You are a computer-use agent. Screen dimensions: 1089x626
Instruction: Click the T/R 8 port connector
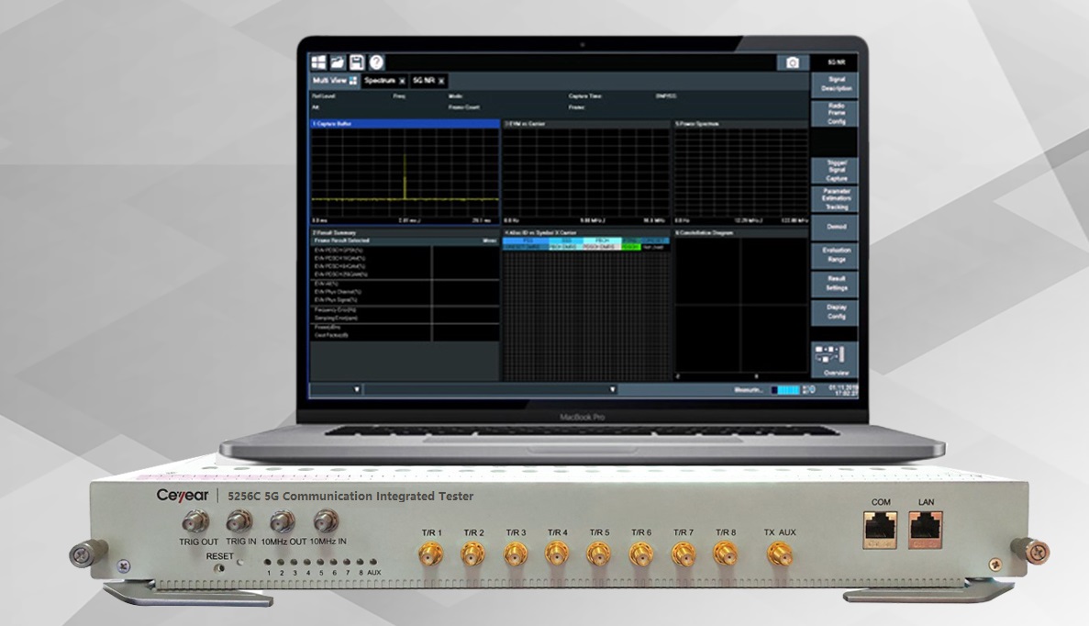click(x=725, y=554)
